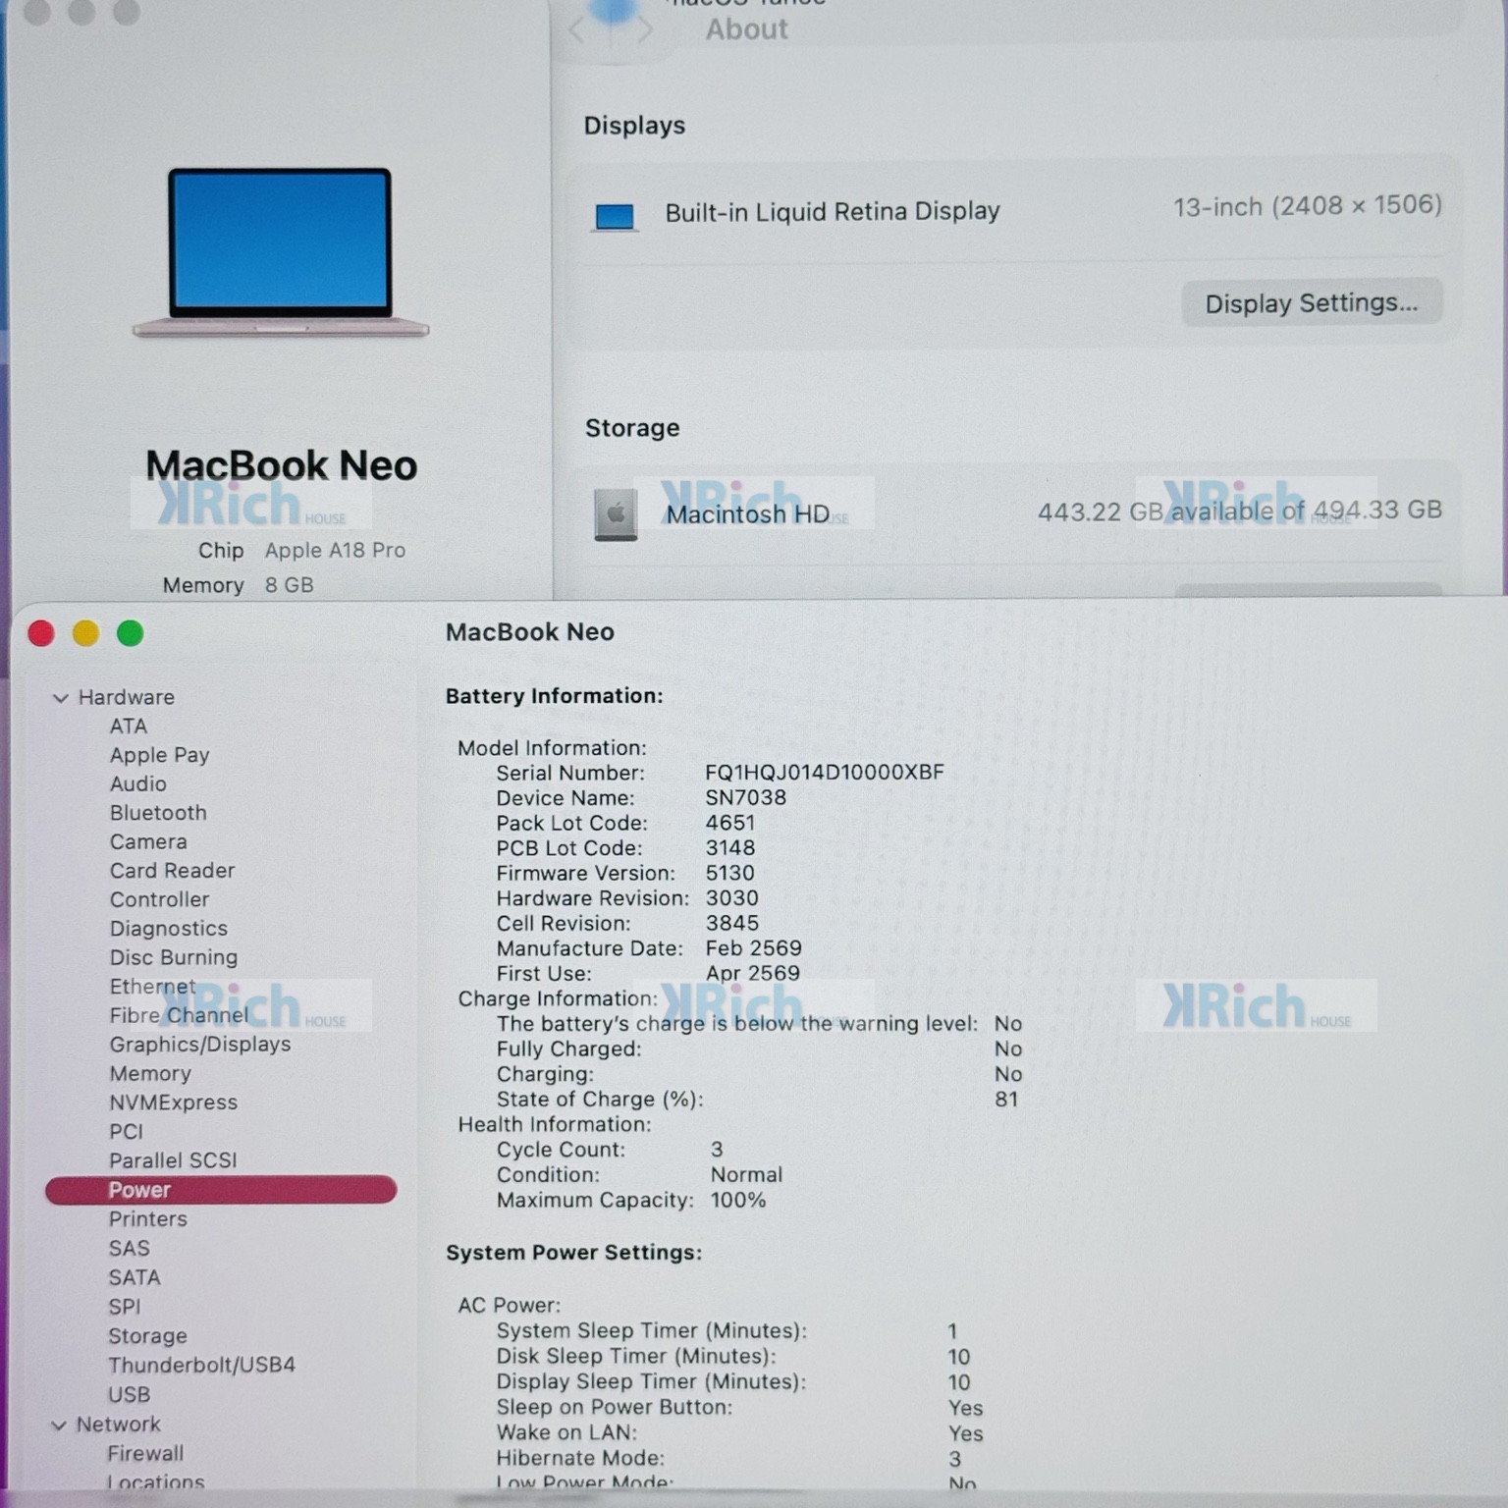This screenshot has width=1508, height=1508.
Task: Click the Built-in Liquid Retina Display icon
Action: (615, 216)
